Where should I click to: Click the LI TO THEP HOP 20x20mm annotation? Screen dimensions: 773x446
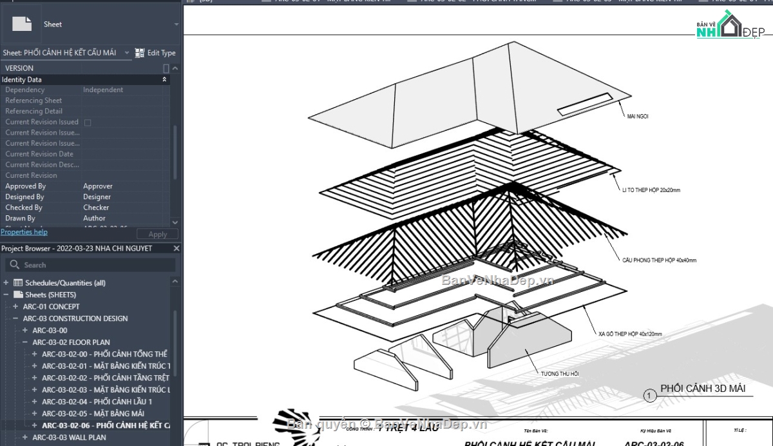651,190
